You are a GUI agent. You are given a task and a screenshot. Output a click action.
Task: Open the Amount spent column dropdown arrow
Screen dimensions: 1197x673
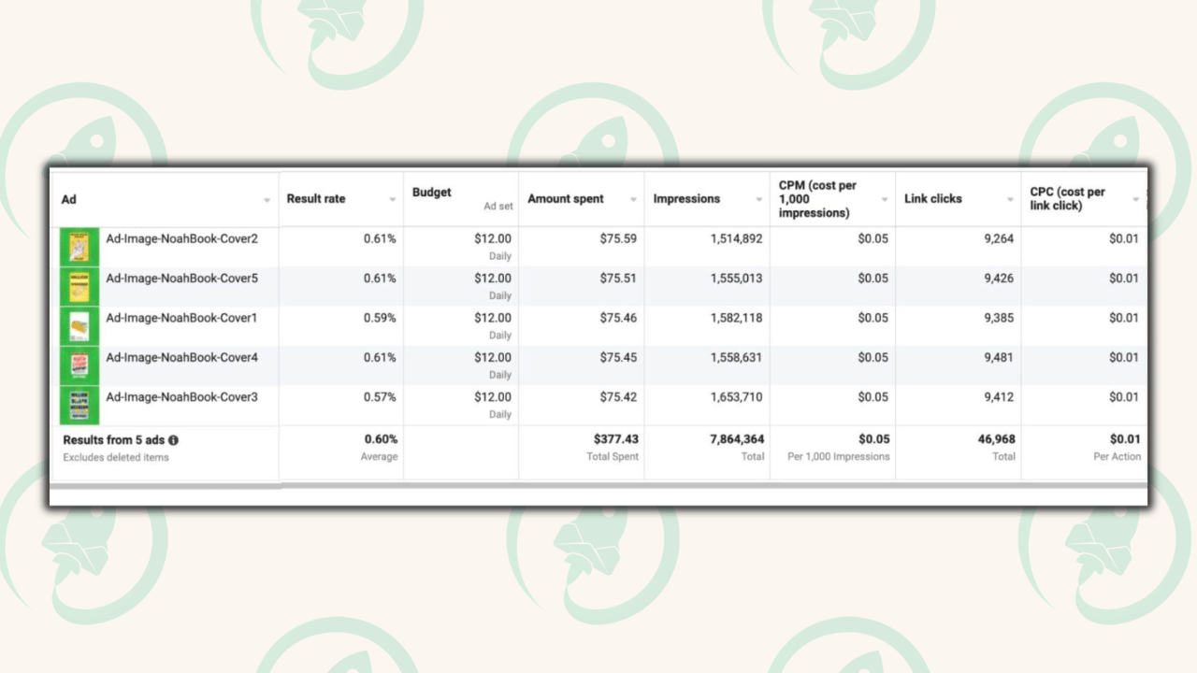coord(633,200)
